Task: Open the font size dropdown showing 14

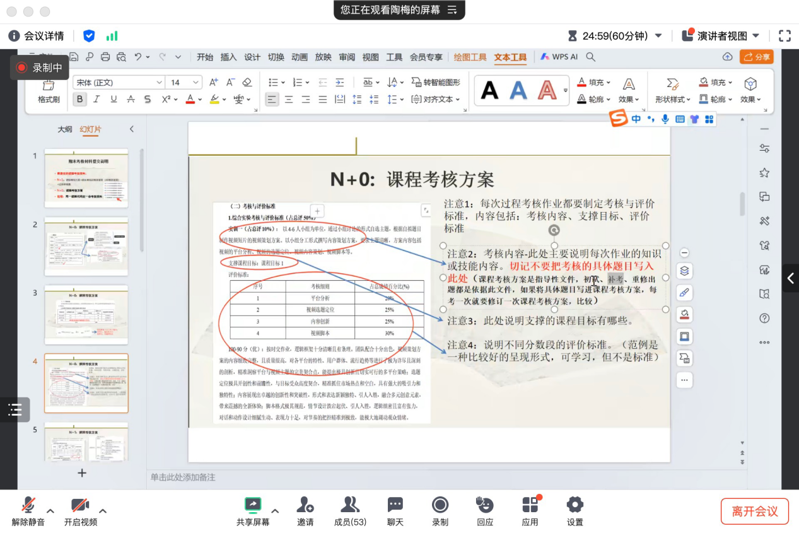Action: click(x=195, y=83)
